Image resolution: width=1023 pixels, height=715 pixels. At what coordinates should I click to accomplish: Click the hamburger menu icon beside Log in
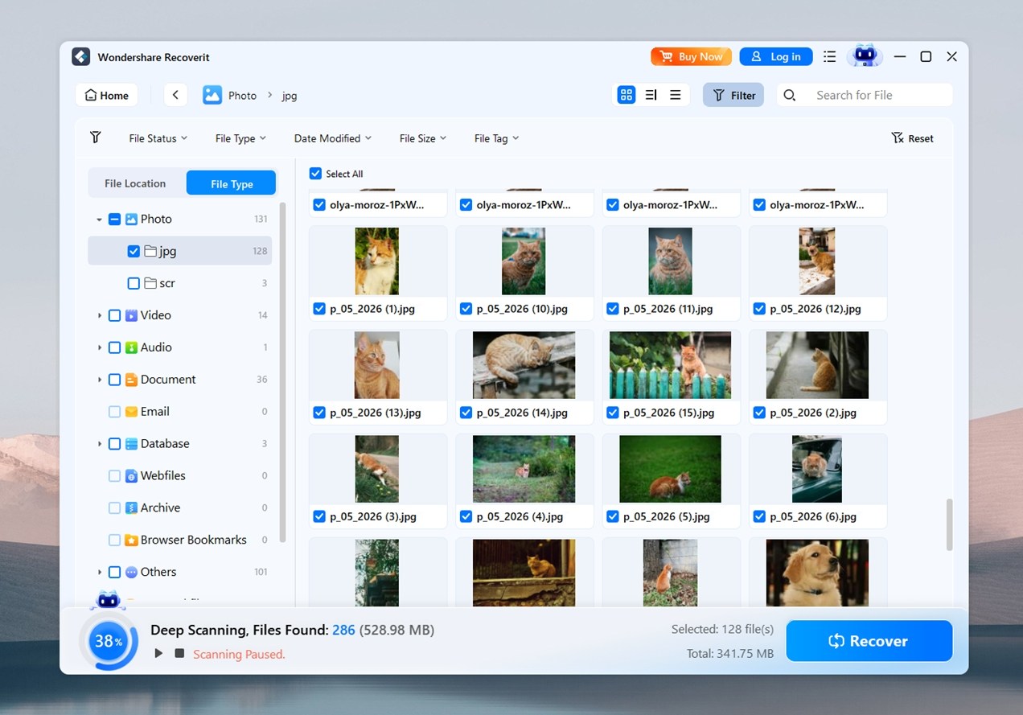click(829, 56)
